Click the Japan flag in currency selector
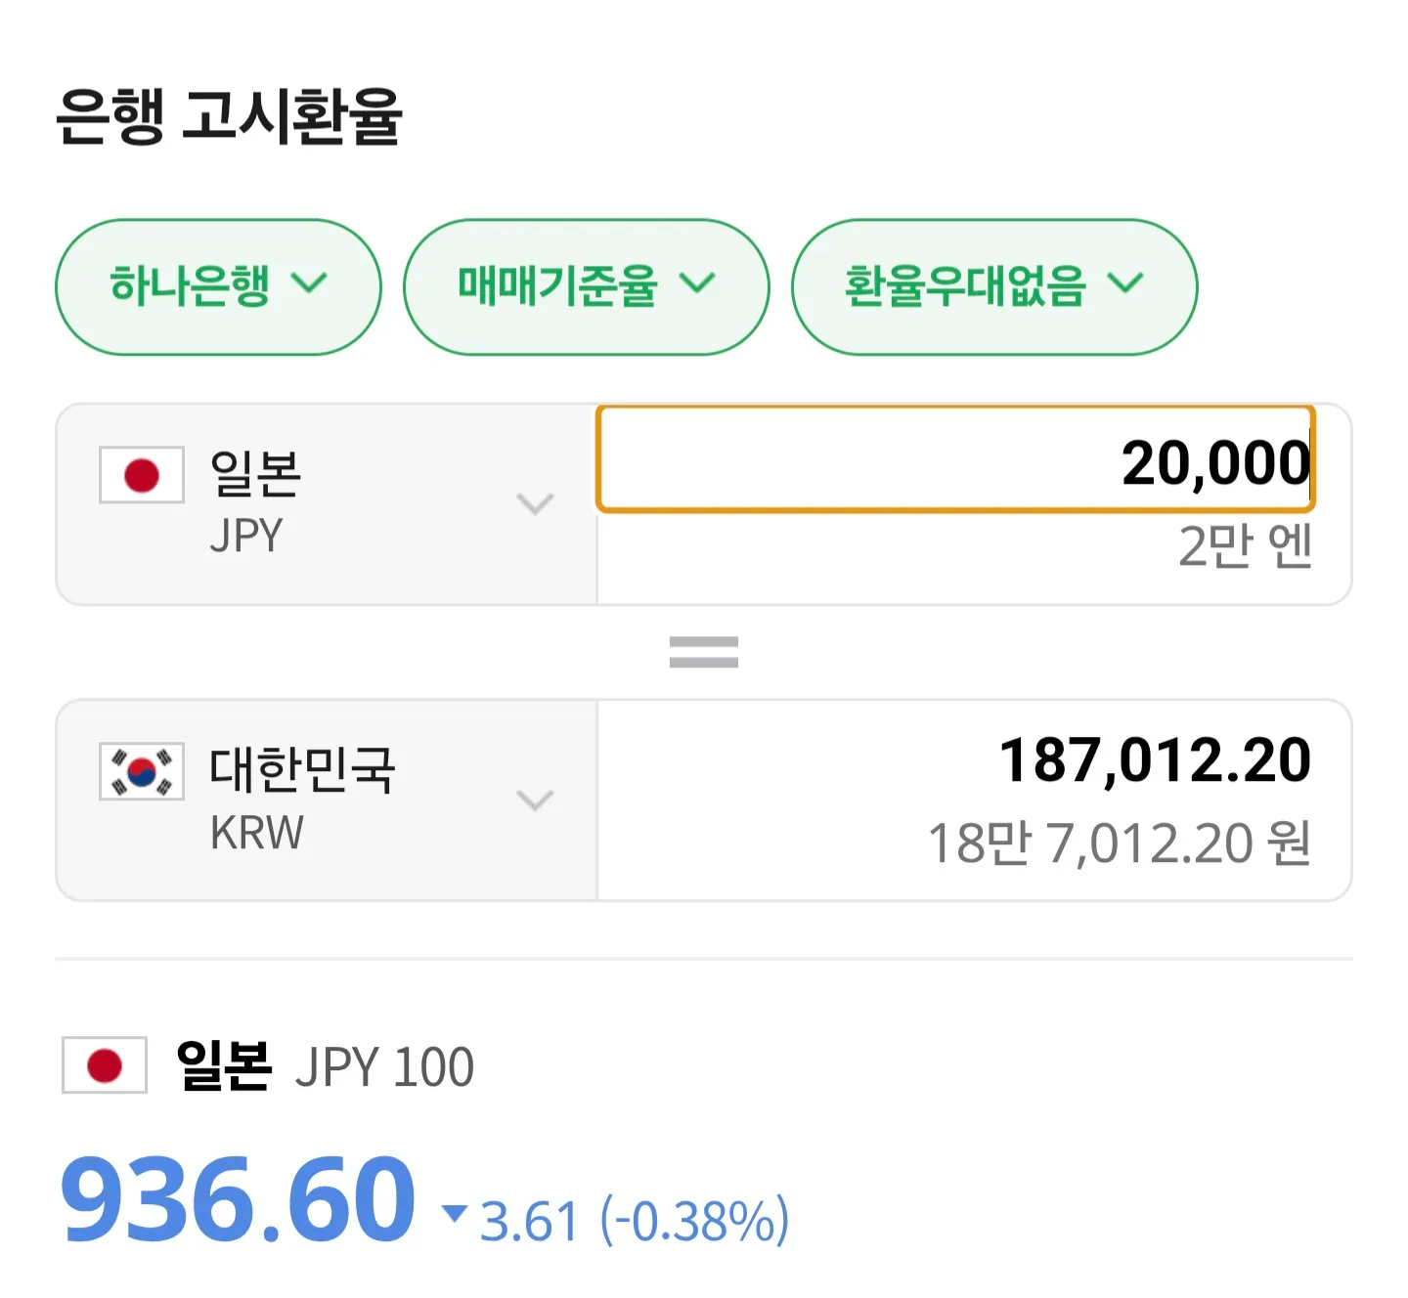The height and width of the screenshot is (1298, 1408). tap(142, 475)
